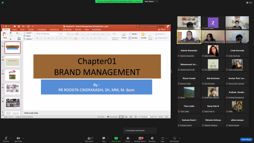Switch to the Insert ribbon tab
Image resolution: width=254 pixels, height=143 pixels.
pos(14,30)
